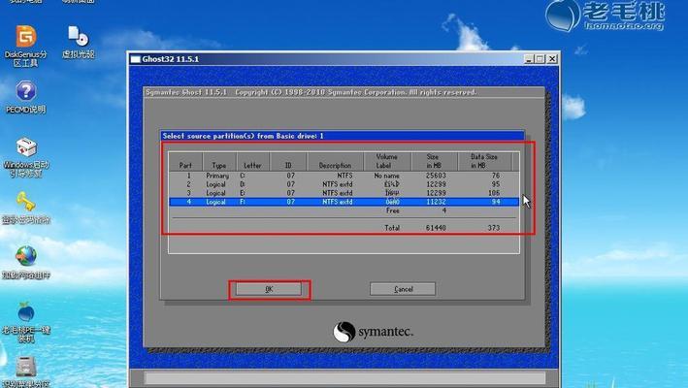Select highlighted partition 4 Logical F: row

tap(344, 202)
